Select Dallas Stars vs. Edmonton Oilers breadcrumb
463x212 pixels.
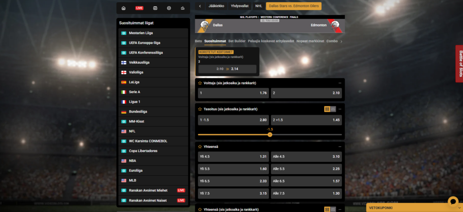pyautogui.click(x=293, y=6)
